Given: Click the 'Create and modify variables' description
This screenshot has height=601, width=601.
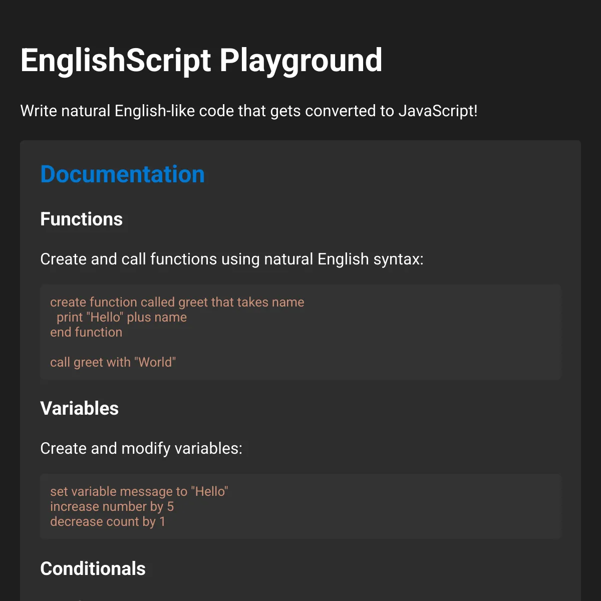Looking at the screenshot, I should coord(141,448).
